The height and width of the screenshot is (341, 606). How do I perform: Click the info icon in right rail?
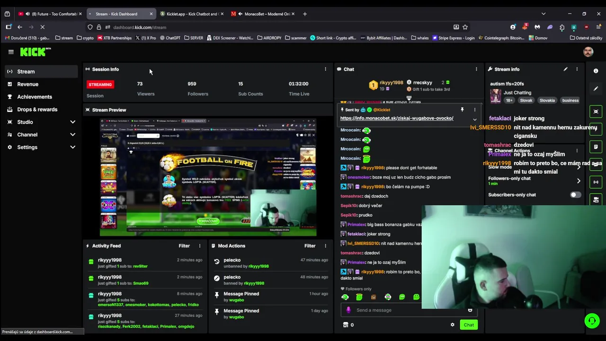pyautogui.click(x=596, y=71)
